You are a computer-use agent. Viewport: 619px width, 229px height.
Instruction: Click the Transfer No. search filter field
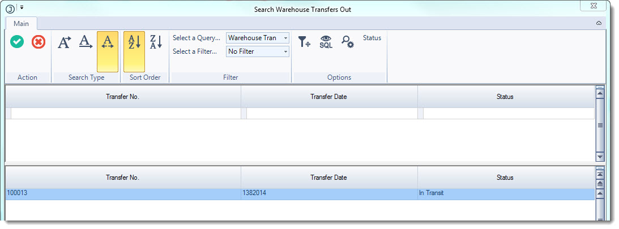[126, 114]
